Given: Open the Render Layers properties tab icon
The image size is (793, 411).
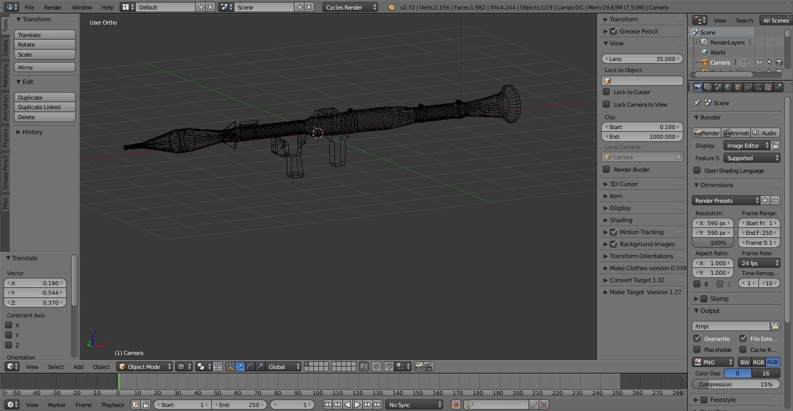Looking at the screenshot, I should click(x=708, y=87).
